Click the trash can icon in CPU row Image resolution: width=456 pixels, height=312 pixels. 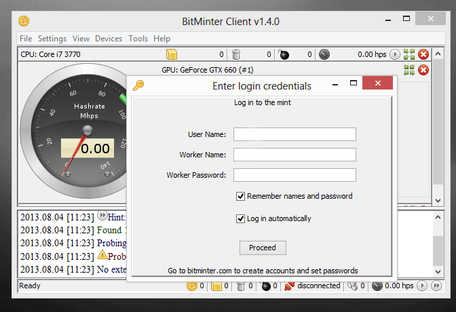pos(236,54)
